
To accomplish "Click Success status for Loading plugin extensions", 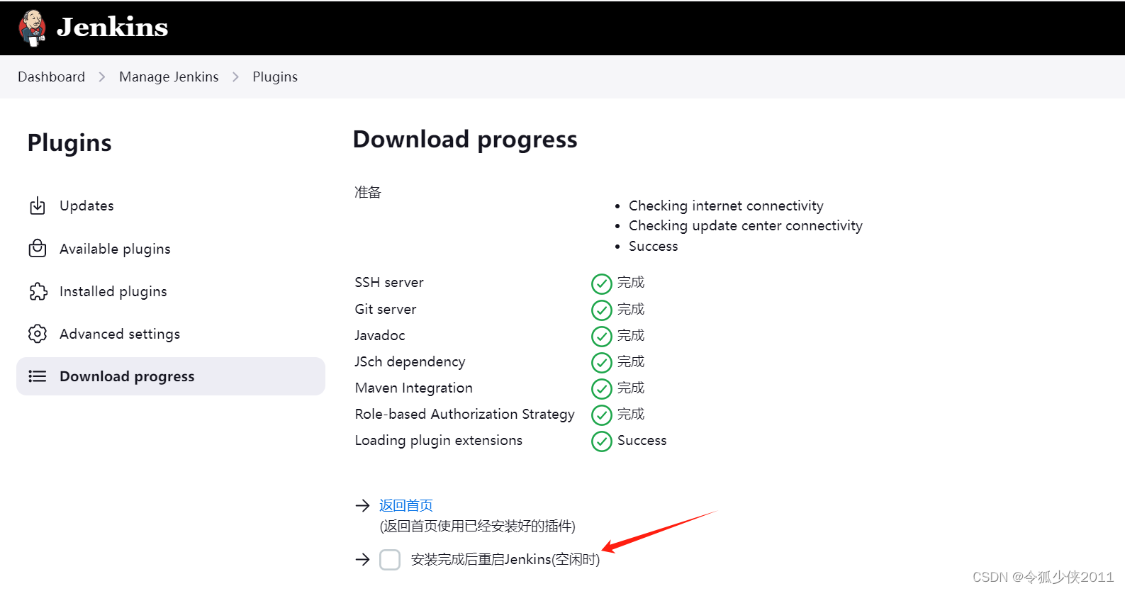I will point(642,440).
